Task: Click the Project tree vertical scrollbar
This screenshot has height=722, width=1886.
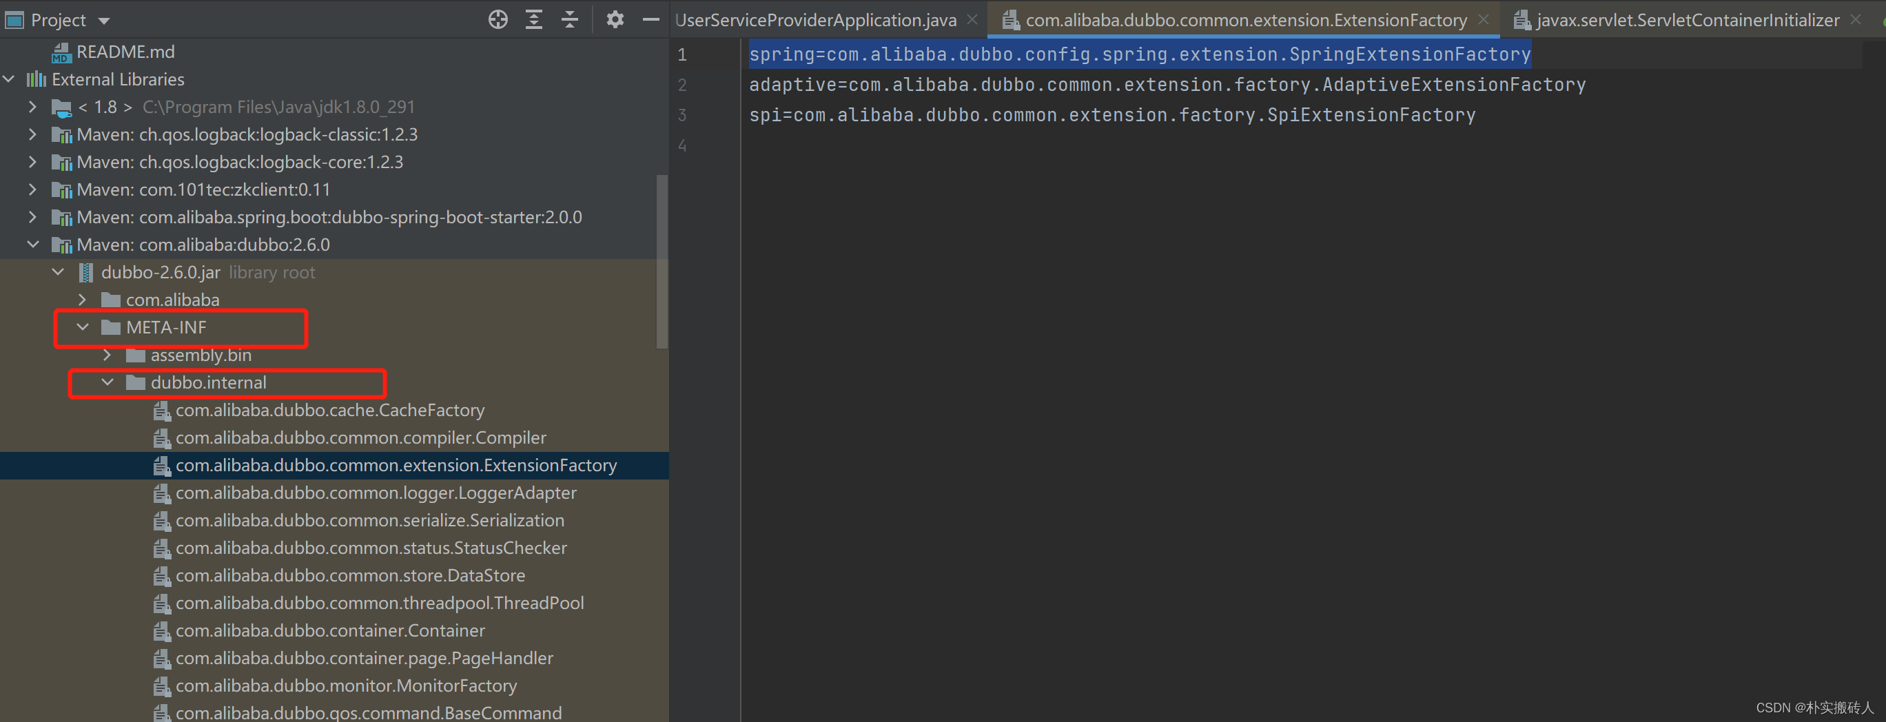Action: click(x=662, y=261)
